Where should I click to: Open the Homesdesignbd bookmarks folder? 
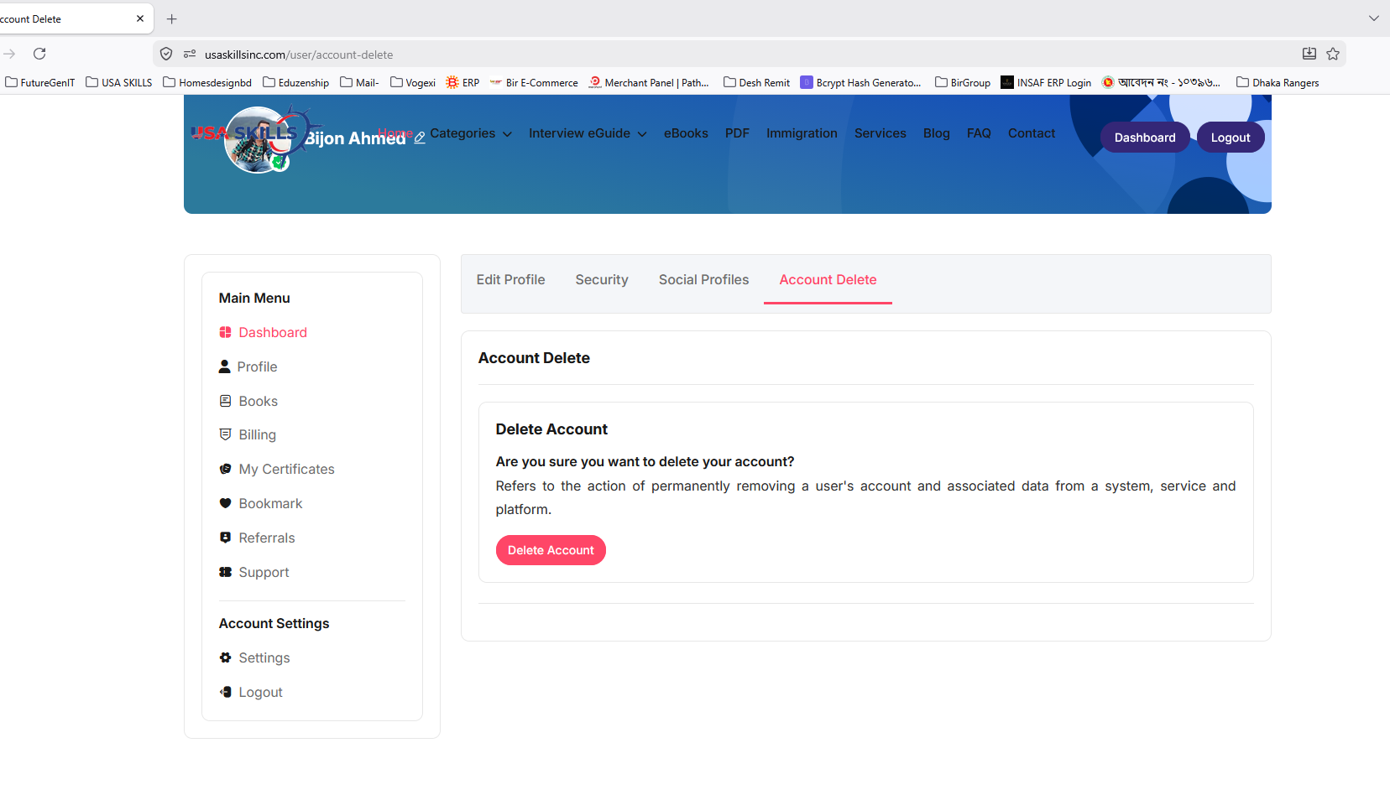point(207,82)
